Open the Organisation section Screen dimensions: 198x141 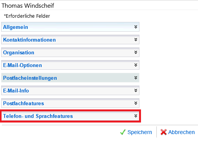pyautogui.click(x=70, y=52)
